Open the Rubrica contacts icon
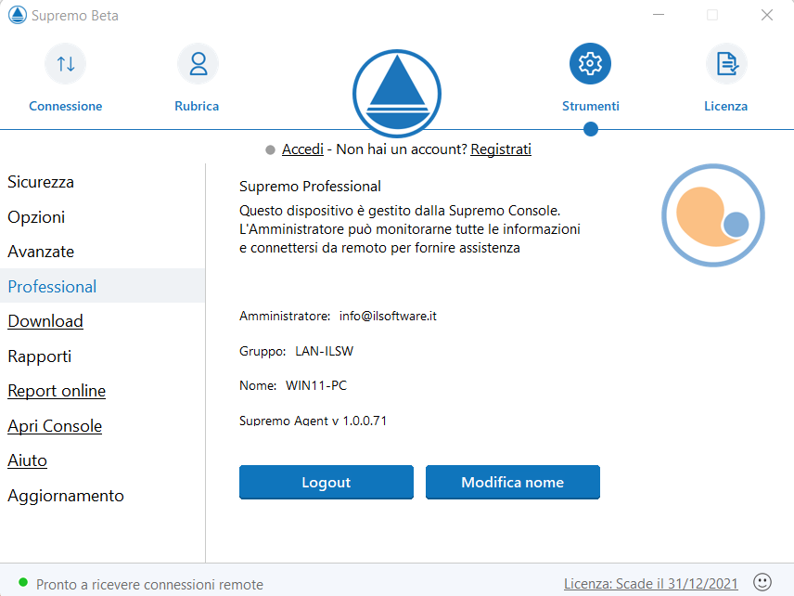Screen dimensions: 794x596 198,64
